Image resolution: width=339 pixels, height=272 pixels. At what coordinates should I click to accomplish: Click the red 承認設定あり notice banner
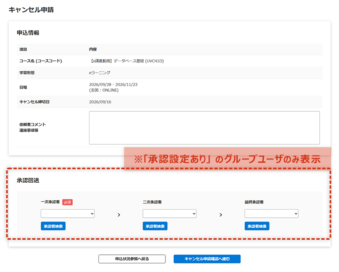227,158
